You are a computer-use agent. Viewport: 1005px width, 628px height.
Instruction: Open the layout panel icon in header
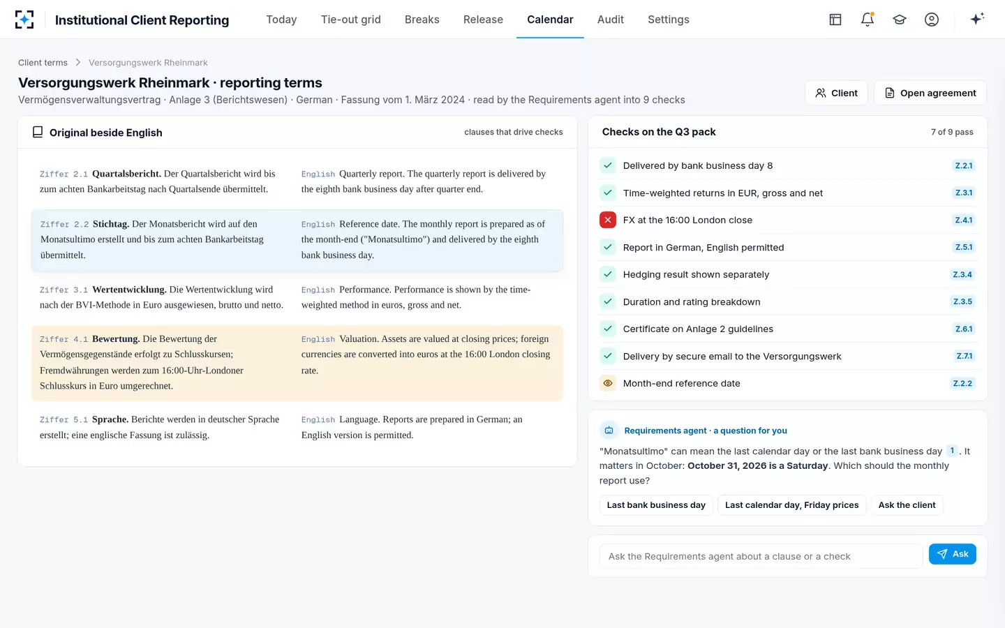point(835,20)
